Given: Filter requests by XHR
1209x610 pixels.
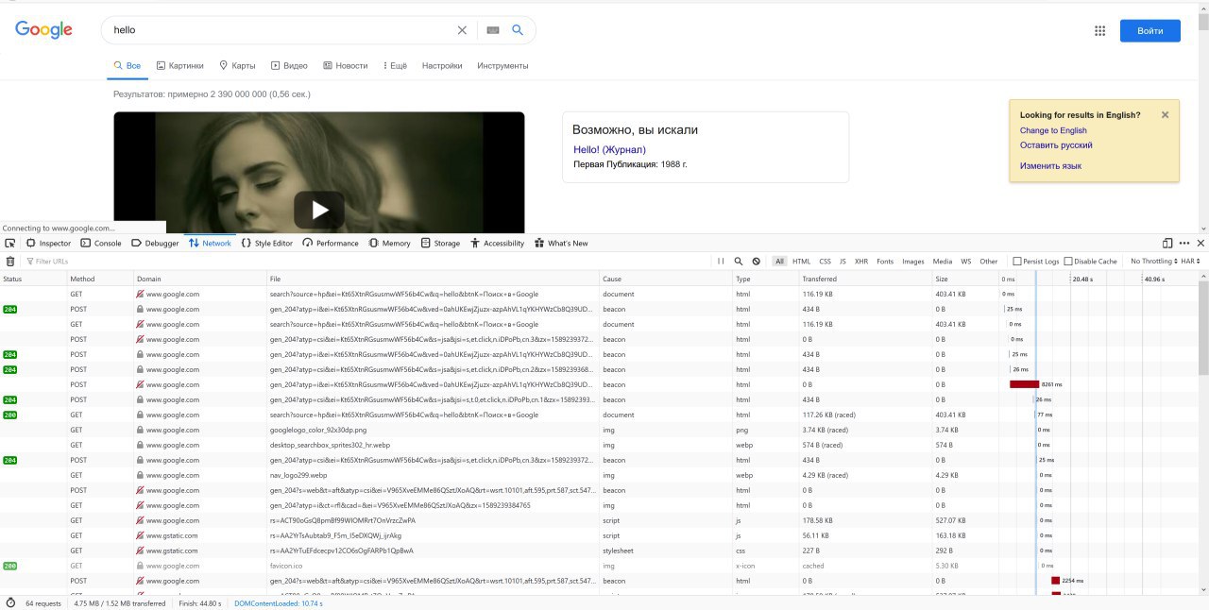Looking at the screenshot, I should pyautogui.click(x=861, y=262).
